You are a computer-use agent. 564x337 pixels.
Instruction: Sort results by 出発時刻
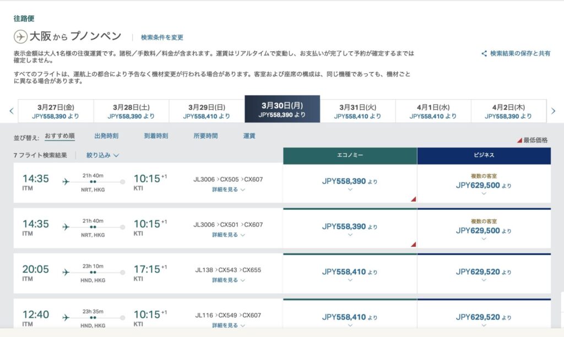click(106, 136)
